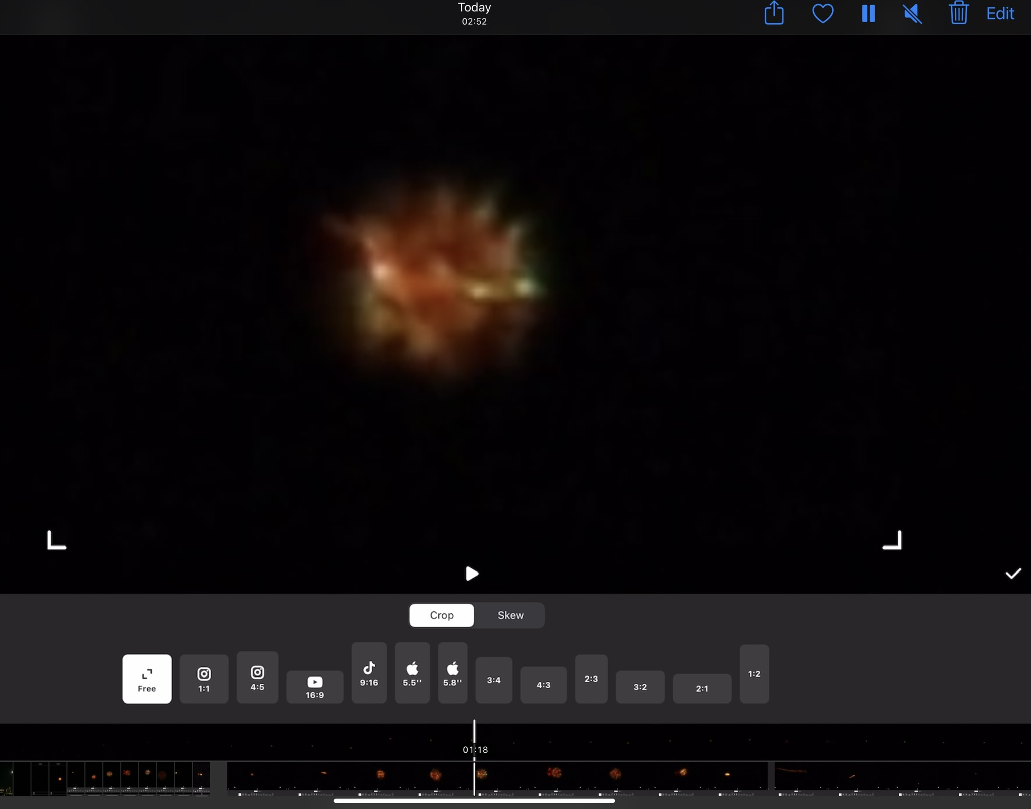
Task: Select Instagram 4:5 crop preset
Action: coord(257,677)
